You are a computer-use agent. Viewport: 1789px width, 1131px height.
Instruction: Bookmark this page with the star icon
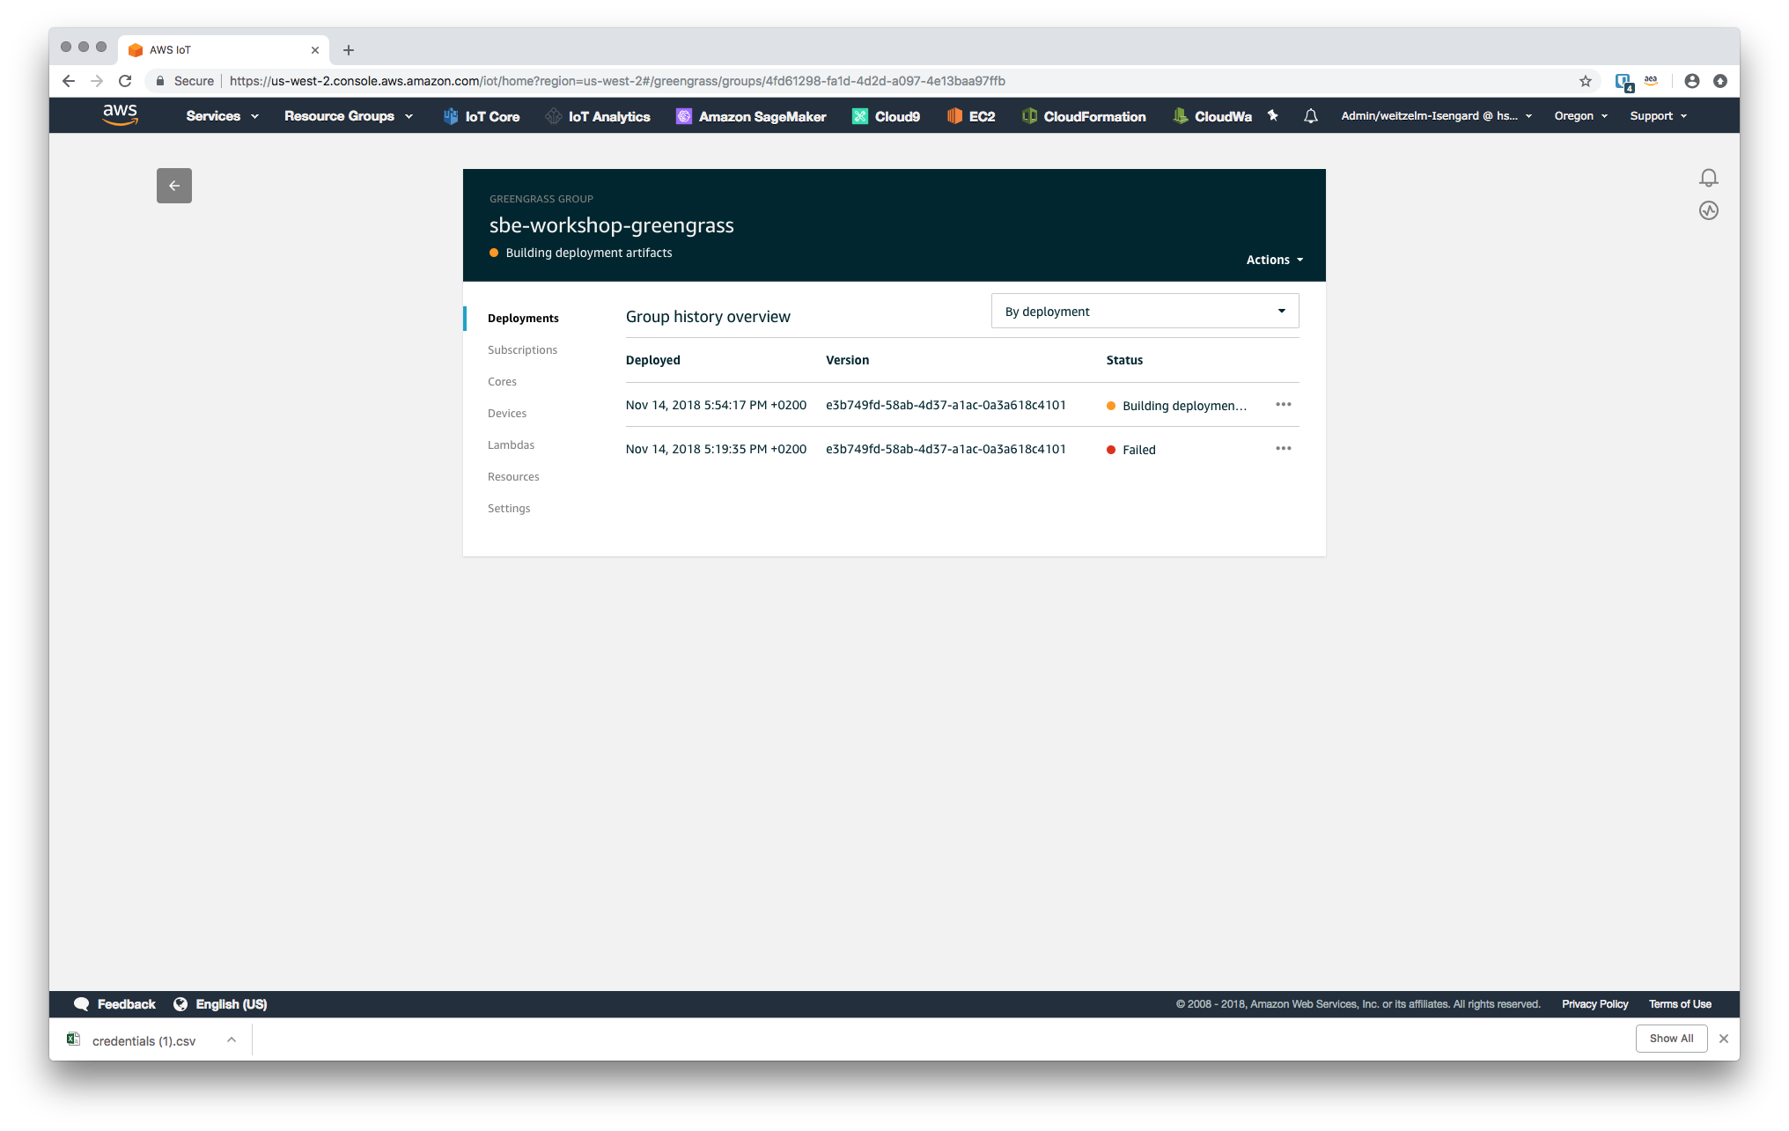click(x=1586, y=81)
